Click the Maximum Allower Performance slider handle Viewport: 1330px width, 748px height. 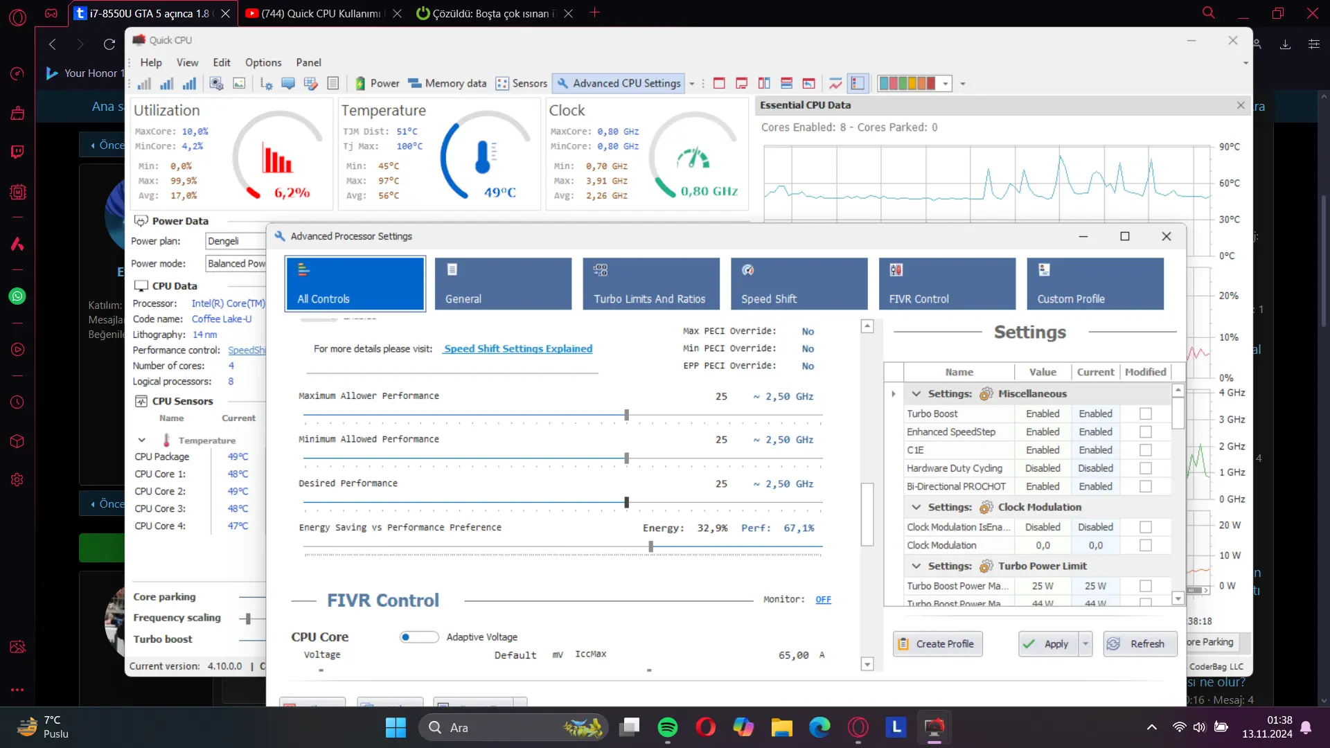pos(626,415)
